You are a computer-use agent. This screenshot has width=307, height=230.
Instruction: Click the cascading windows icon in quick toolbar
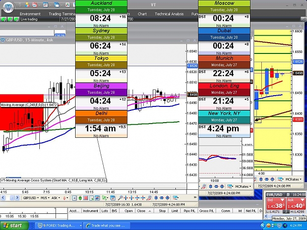56,5
